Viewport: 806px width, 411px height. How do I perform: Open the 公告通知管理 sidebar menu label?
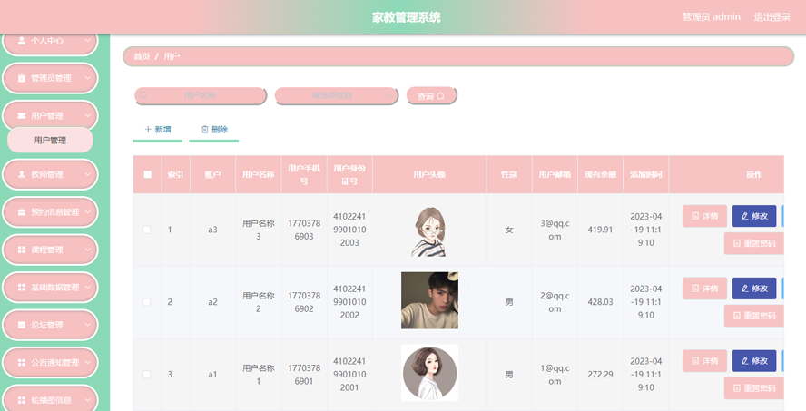click(x=55, y=362)
